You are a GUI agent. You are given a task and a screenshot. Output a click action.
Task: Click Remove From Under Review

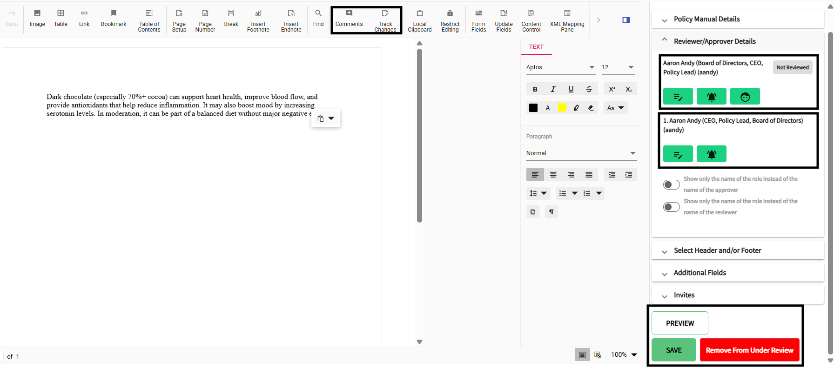pyautogui.click(x=749, y=350)
